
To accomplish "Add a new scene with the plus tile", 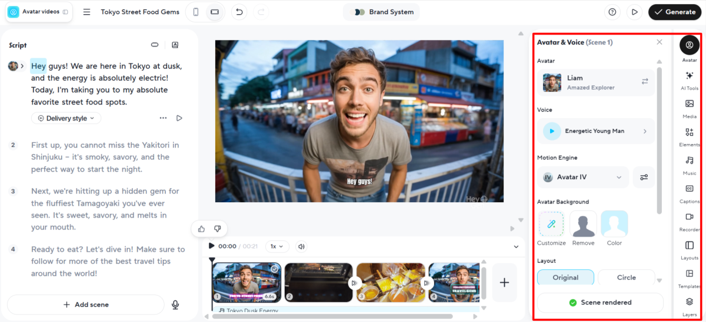I will (x=504, y=283).
